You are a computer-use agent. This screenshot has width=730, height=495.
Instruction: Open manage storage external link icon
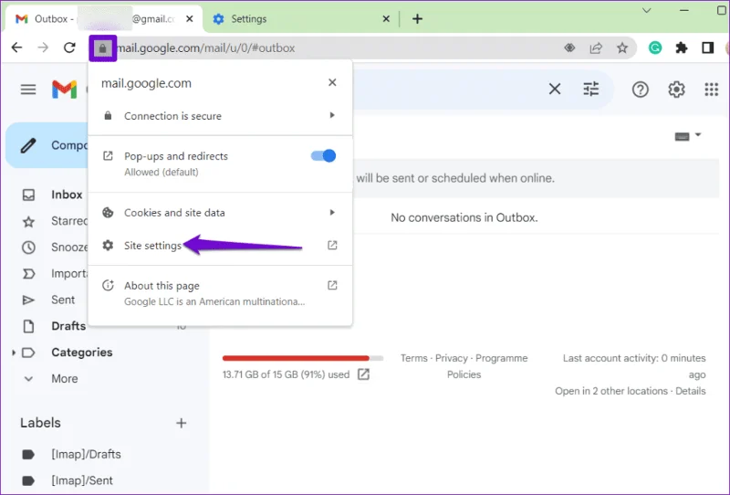click(x=363, y=374)
